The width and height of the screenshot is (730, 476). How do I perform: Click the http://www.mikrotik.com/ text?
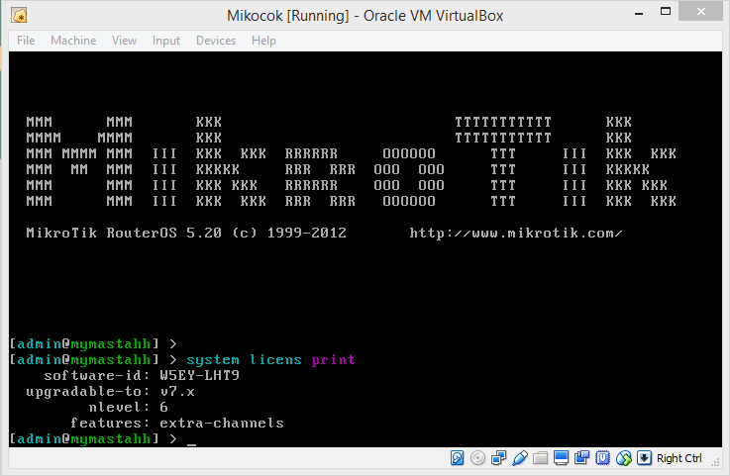(516, 233)
